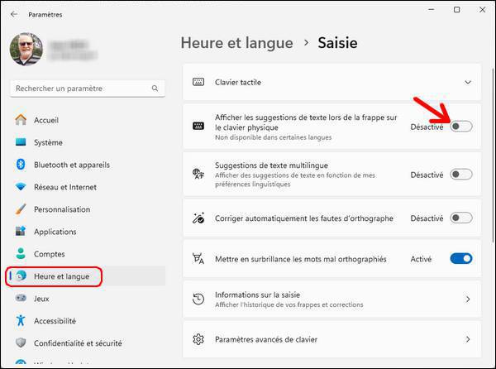The image size is (496, 369).
Task: Click the Confidentialité et sécurité shield icon
Action: [21, 343]
